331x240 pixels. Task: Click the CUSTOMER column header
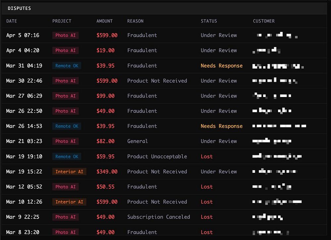[264, 21]
